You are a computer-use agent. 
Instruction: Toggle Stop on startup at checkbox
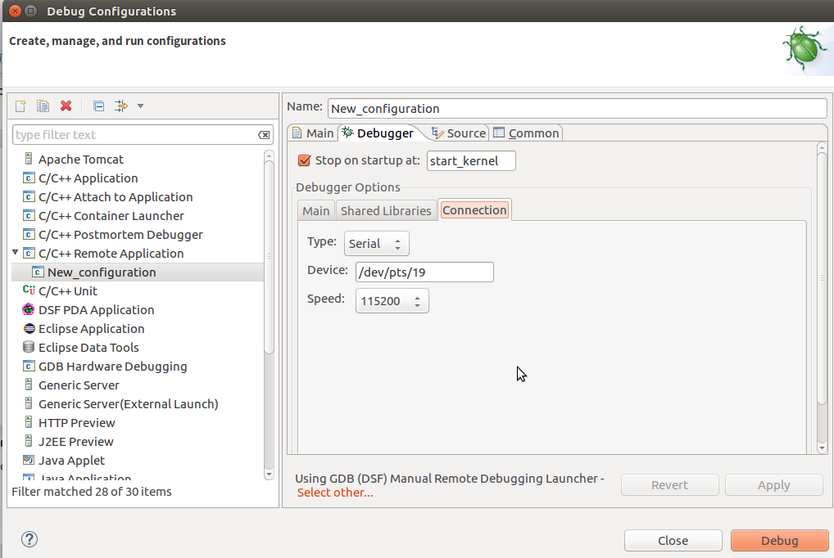304,160
